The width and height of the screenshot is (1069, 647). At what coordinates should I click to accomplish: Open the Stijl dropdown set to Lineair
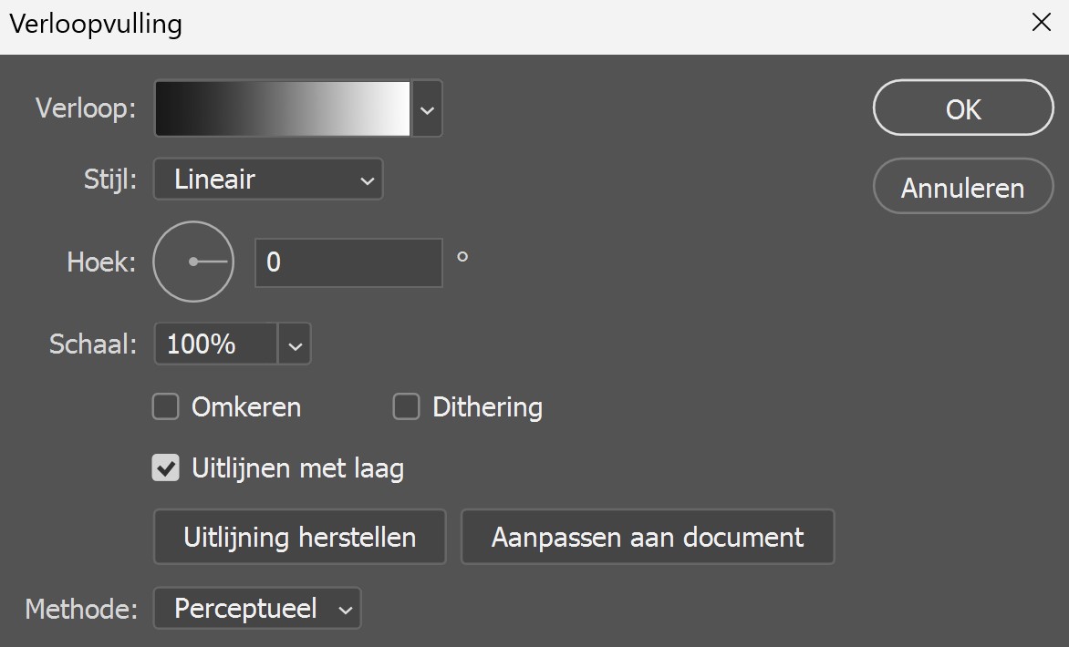click(268, 180)
